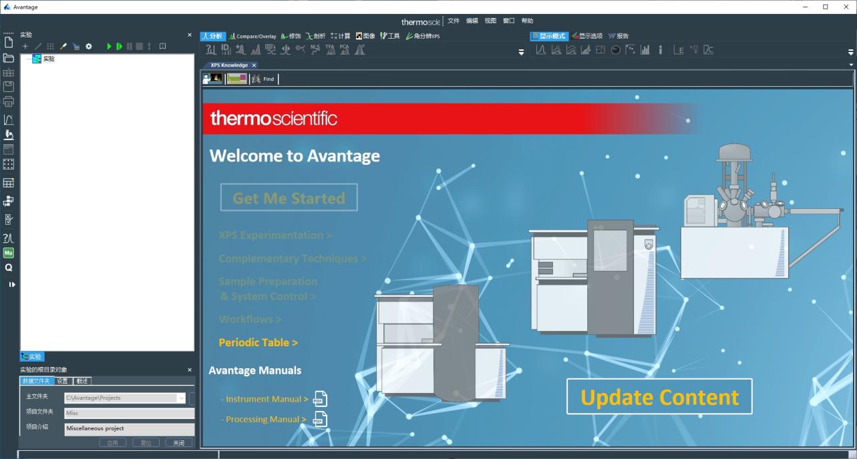The image size is (857, 459).
Task: Click the 项目介绍 description input field
Action: point(129,429)
